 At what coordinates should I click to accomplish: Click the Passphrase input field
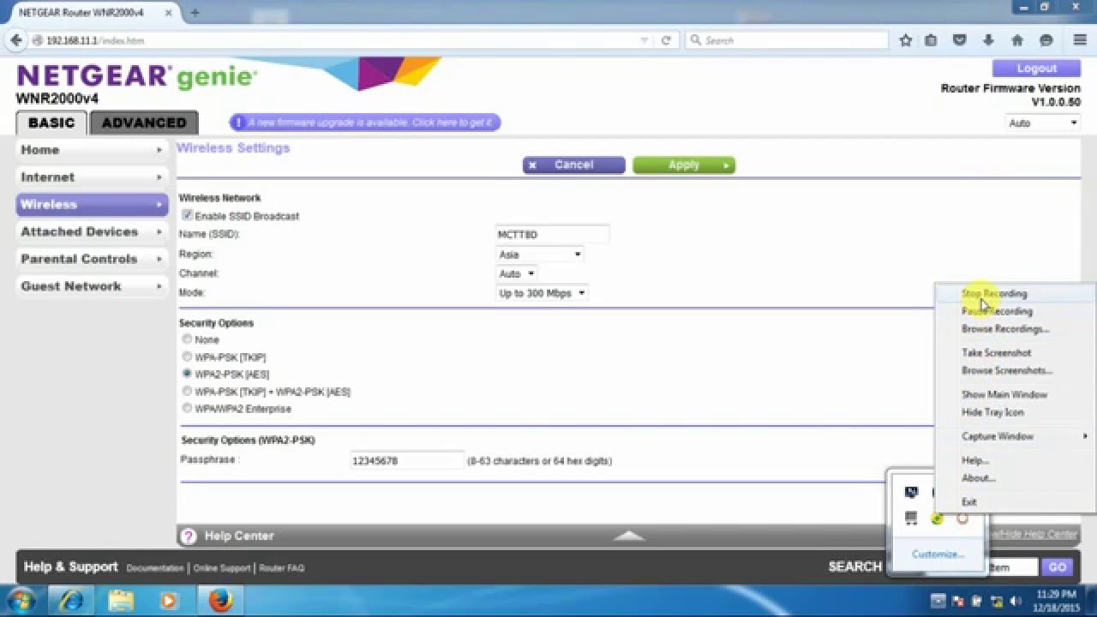click(x=407, y=461)
